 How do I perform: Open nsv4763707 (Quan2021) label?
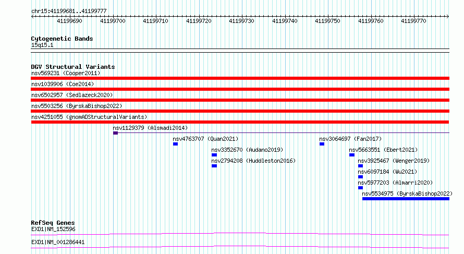coord(205,139)
